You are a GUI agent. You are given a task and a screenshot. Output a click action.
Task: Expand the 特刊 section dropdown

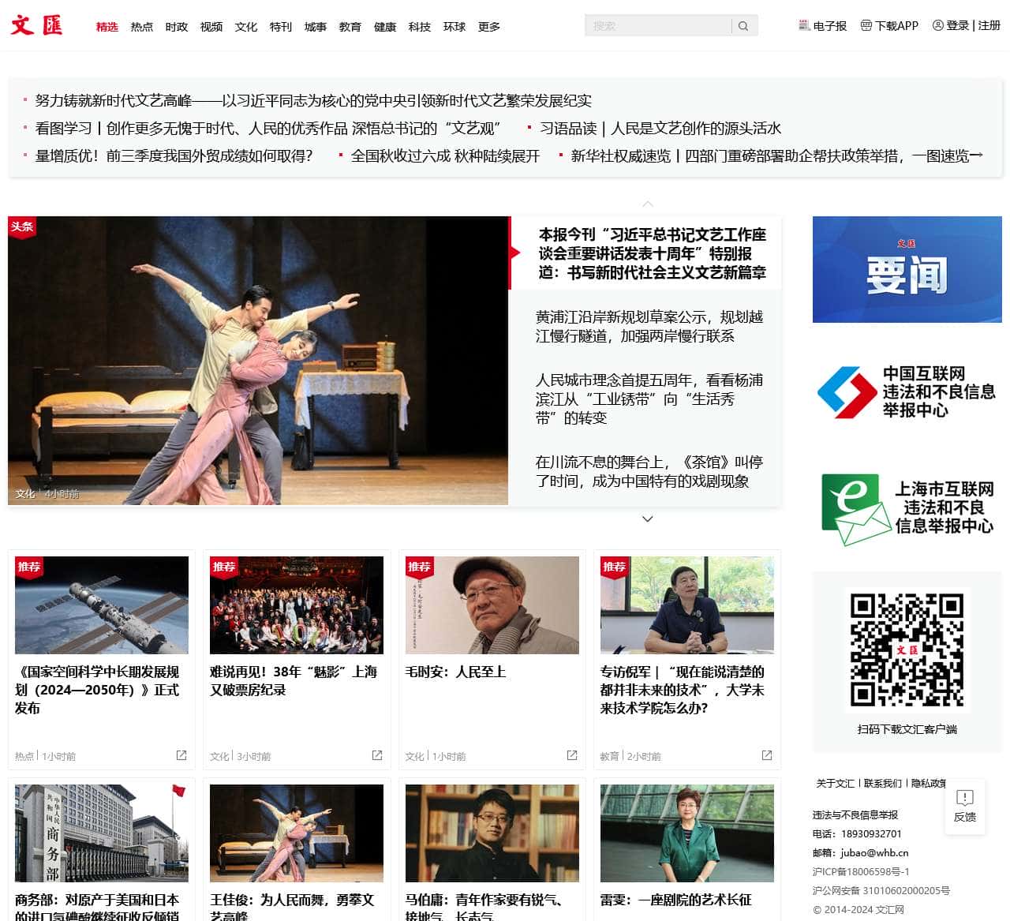281,26
